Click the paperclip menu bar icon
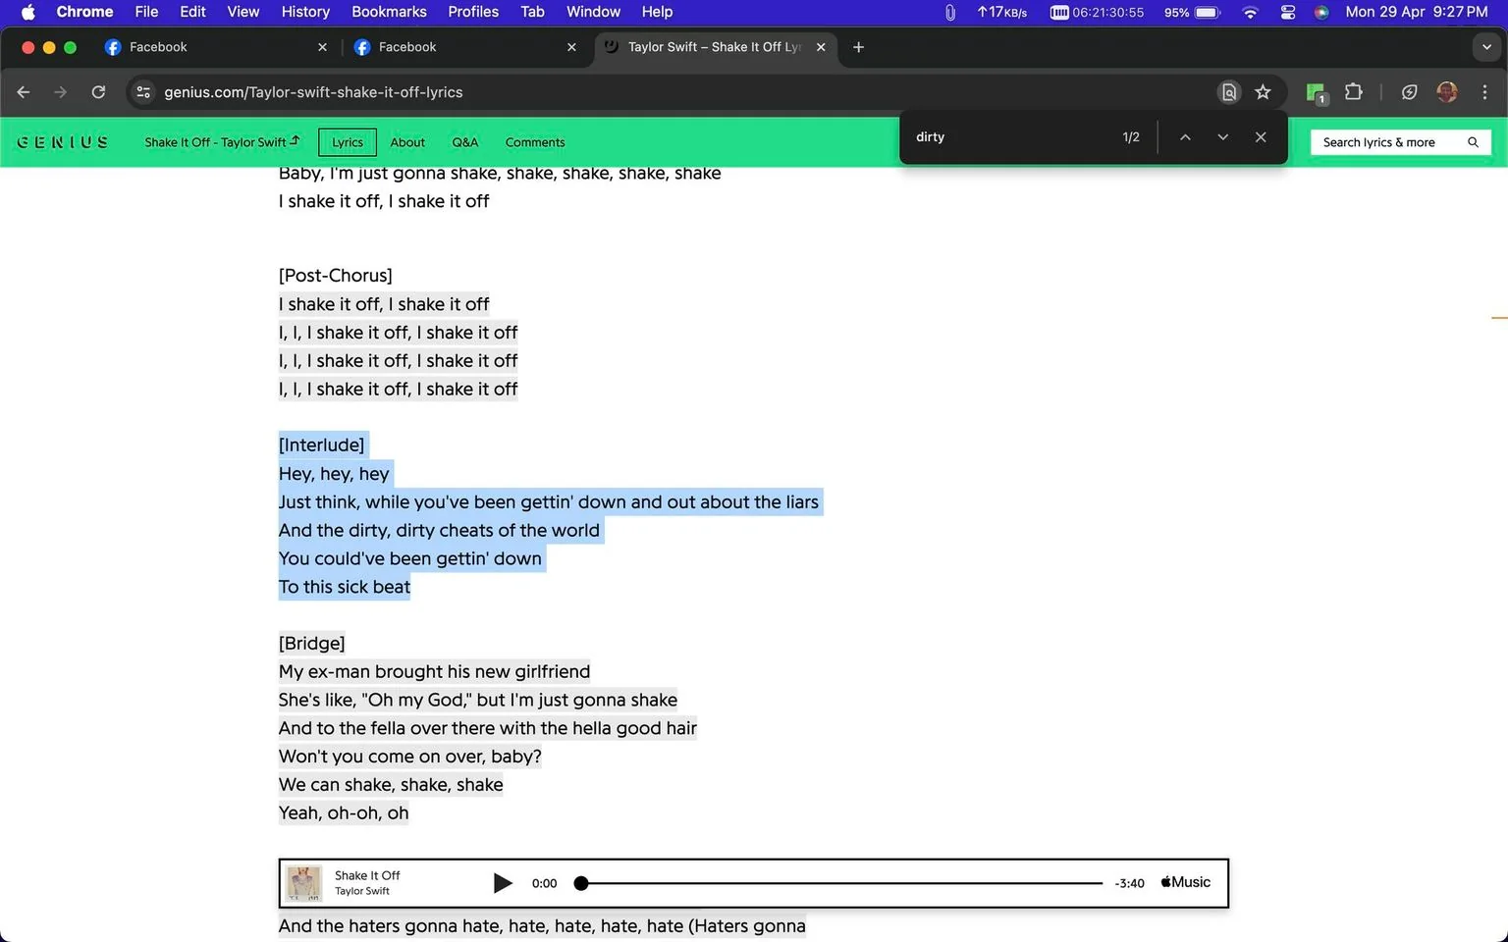 [949, 12]
